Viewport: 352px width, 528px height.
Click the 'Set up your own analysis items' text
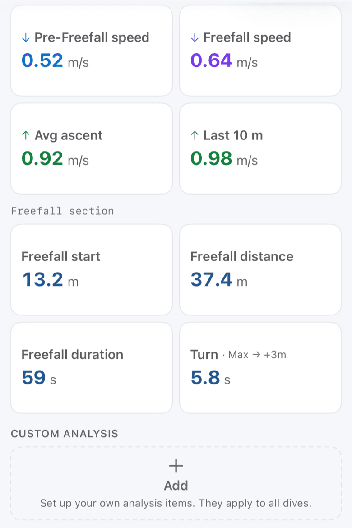pos(176,503)
